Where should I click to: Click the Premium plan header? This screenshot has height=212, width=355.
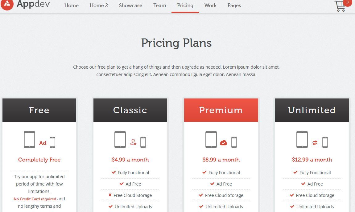point(221,110)
